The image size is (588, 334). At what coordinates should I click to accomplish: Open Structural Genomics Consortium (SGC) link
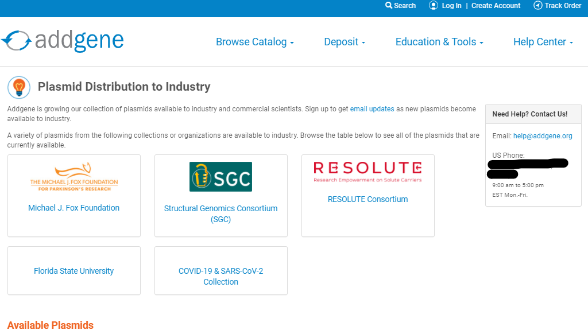pos(220,213)
